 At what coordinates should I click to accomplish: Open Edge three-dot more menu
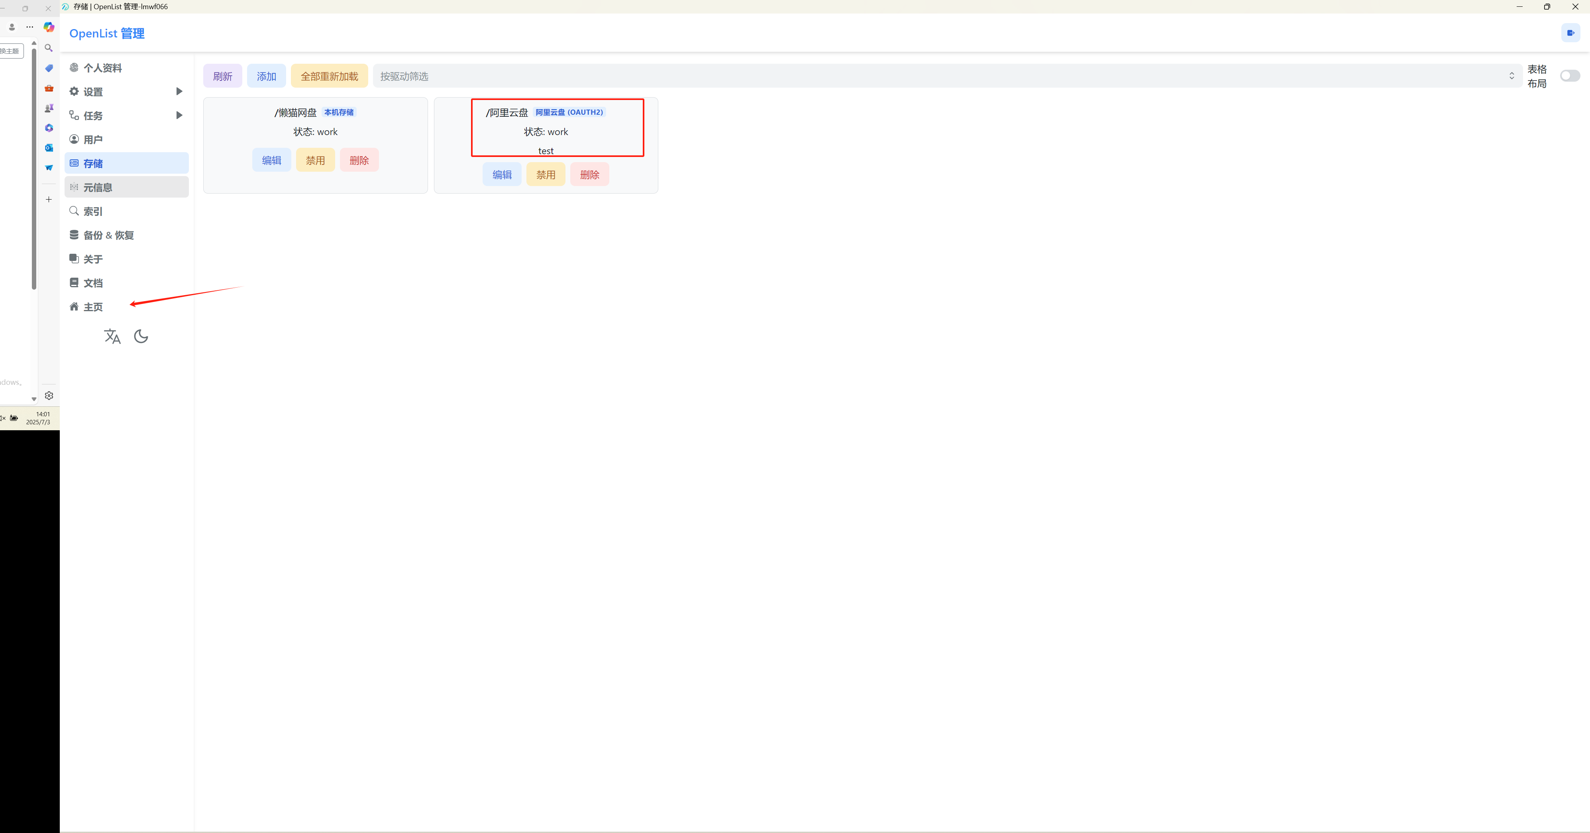pos(29,27)
